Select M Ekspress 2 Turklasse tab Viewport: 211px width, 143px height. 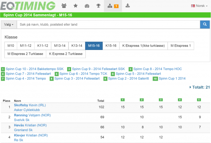point(25,54)
